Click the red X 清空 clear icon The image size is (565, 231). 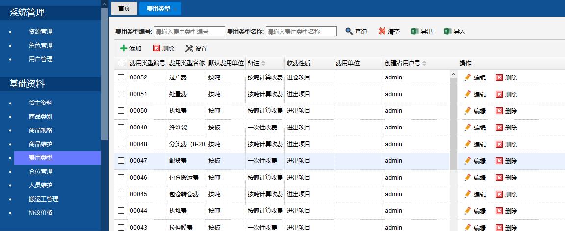point(382,31)
